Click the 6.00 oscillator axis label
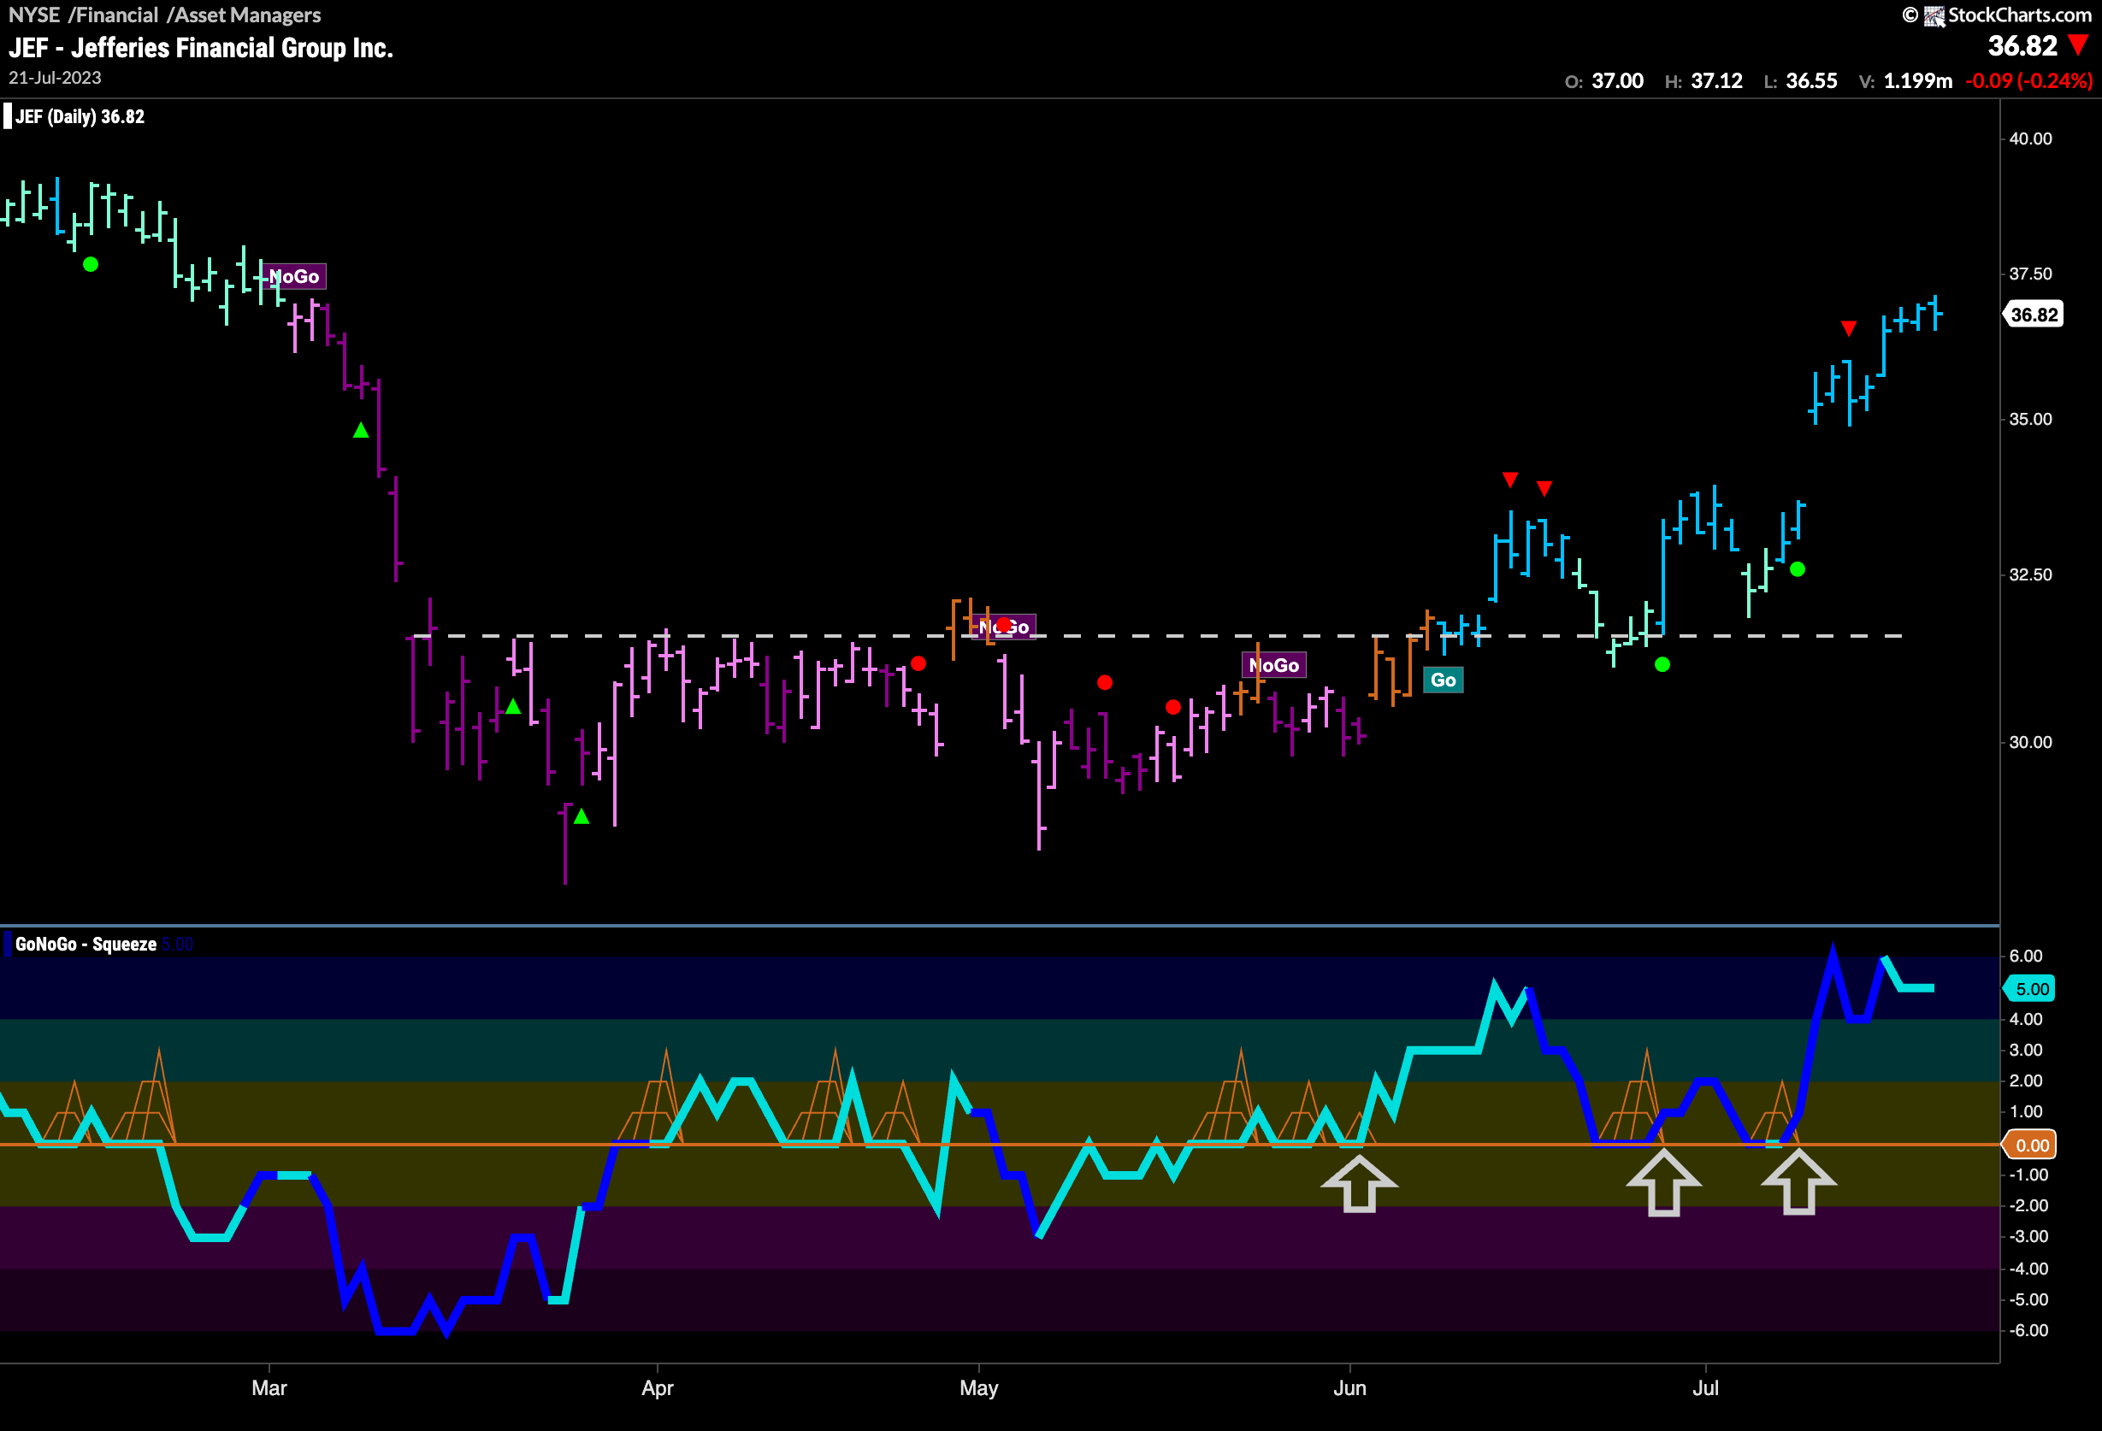 [2026, 957]
